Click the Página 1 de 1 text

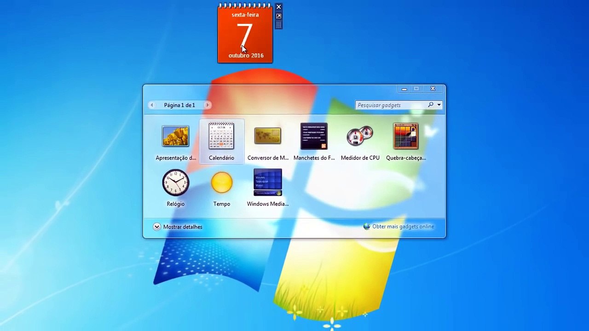[x=179, y=105]
